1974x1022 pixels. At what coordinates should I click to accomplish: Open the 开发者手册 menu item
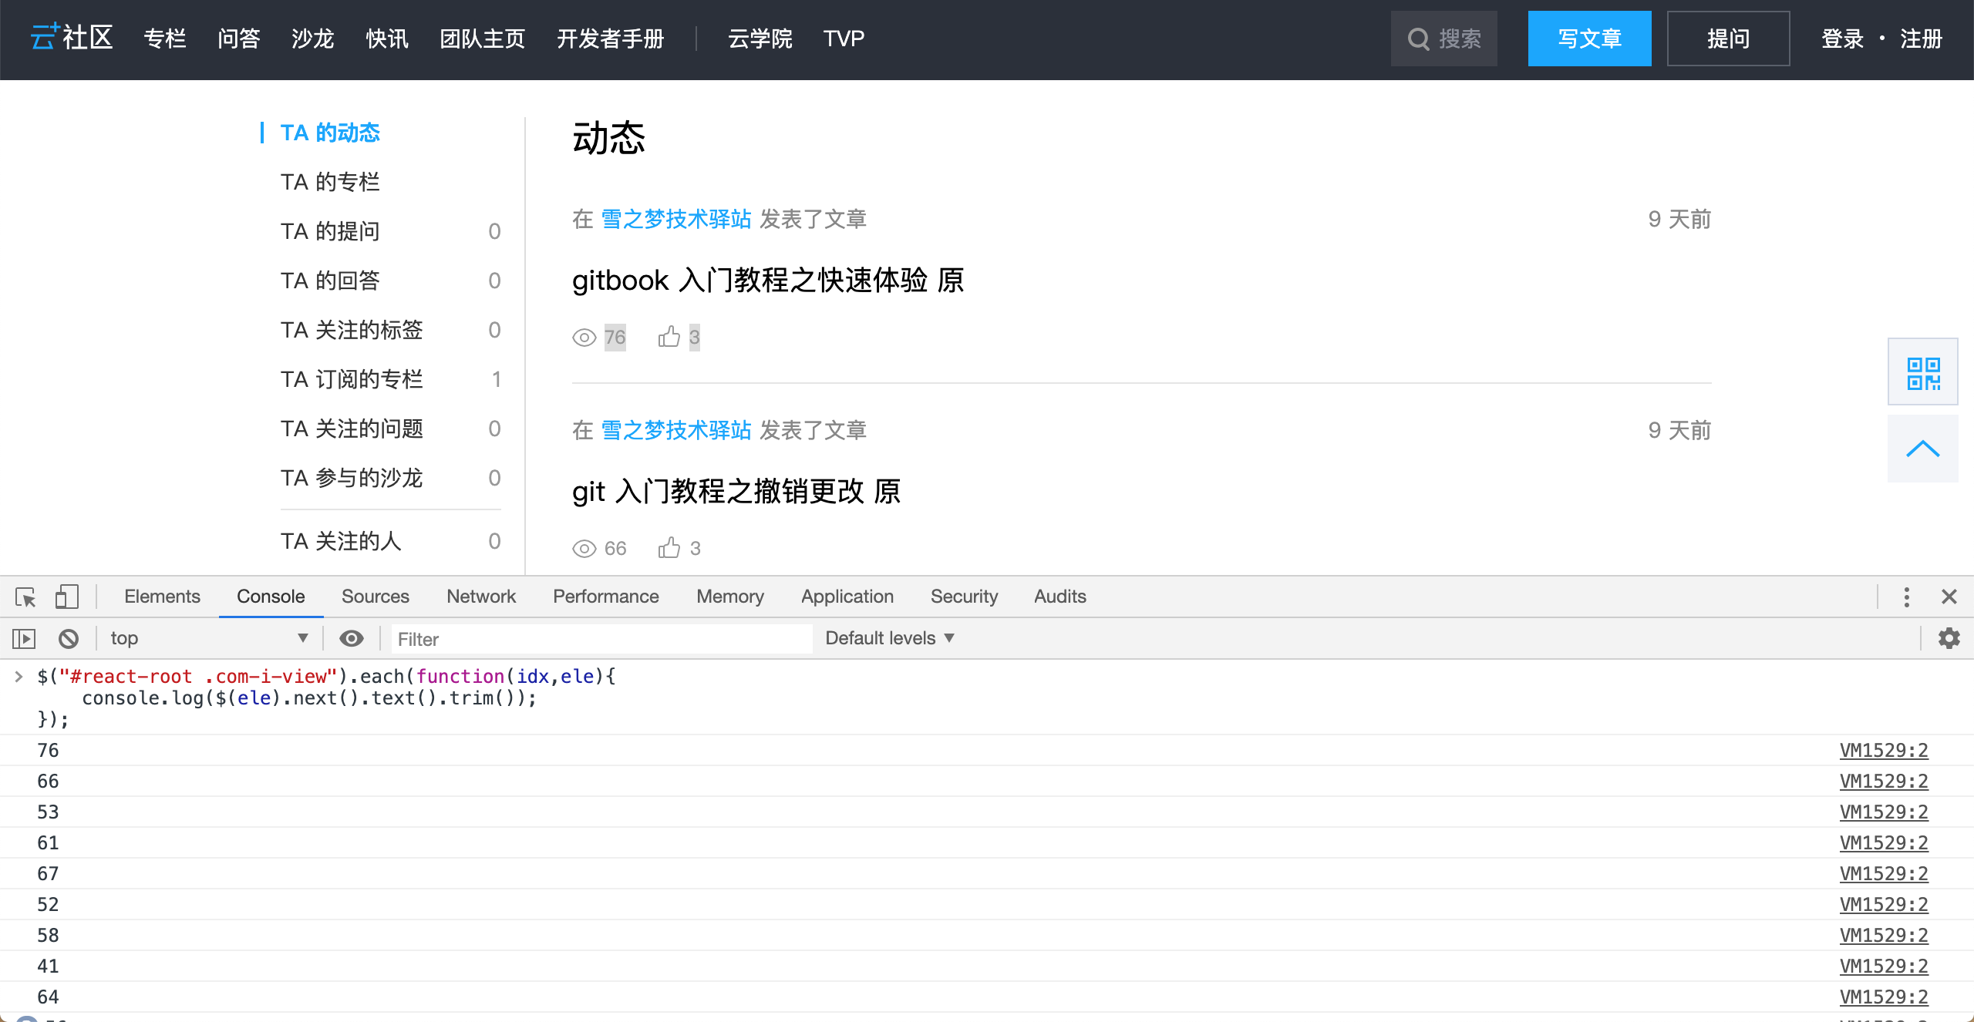click(x=610, y=38)
